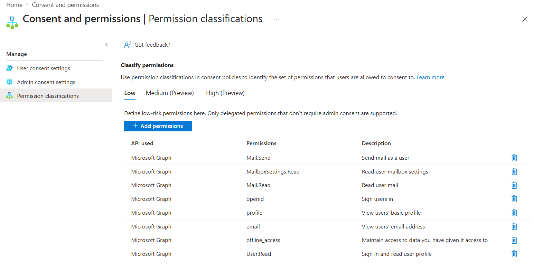The width and height of the screenshot is (533, 271).
Task: Switch to the Medium (Preview) tab
Action: 170,93
